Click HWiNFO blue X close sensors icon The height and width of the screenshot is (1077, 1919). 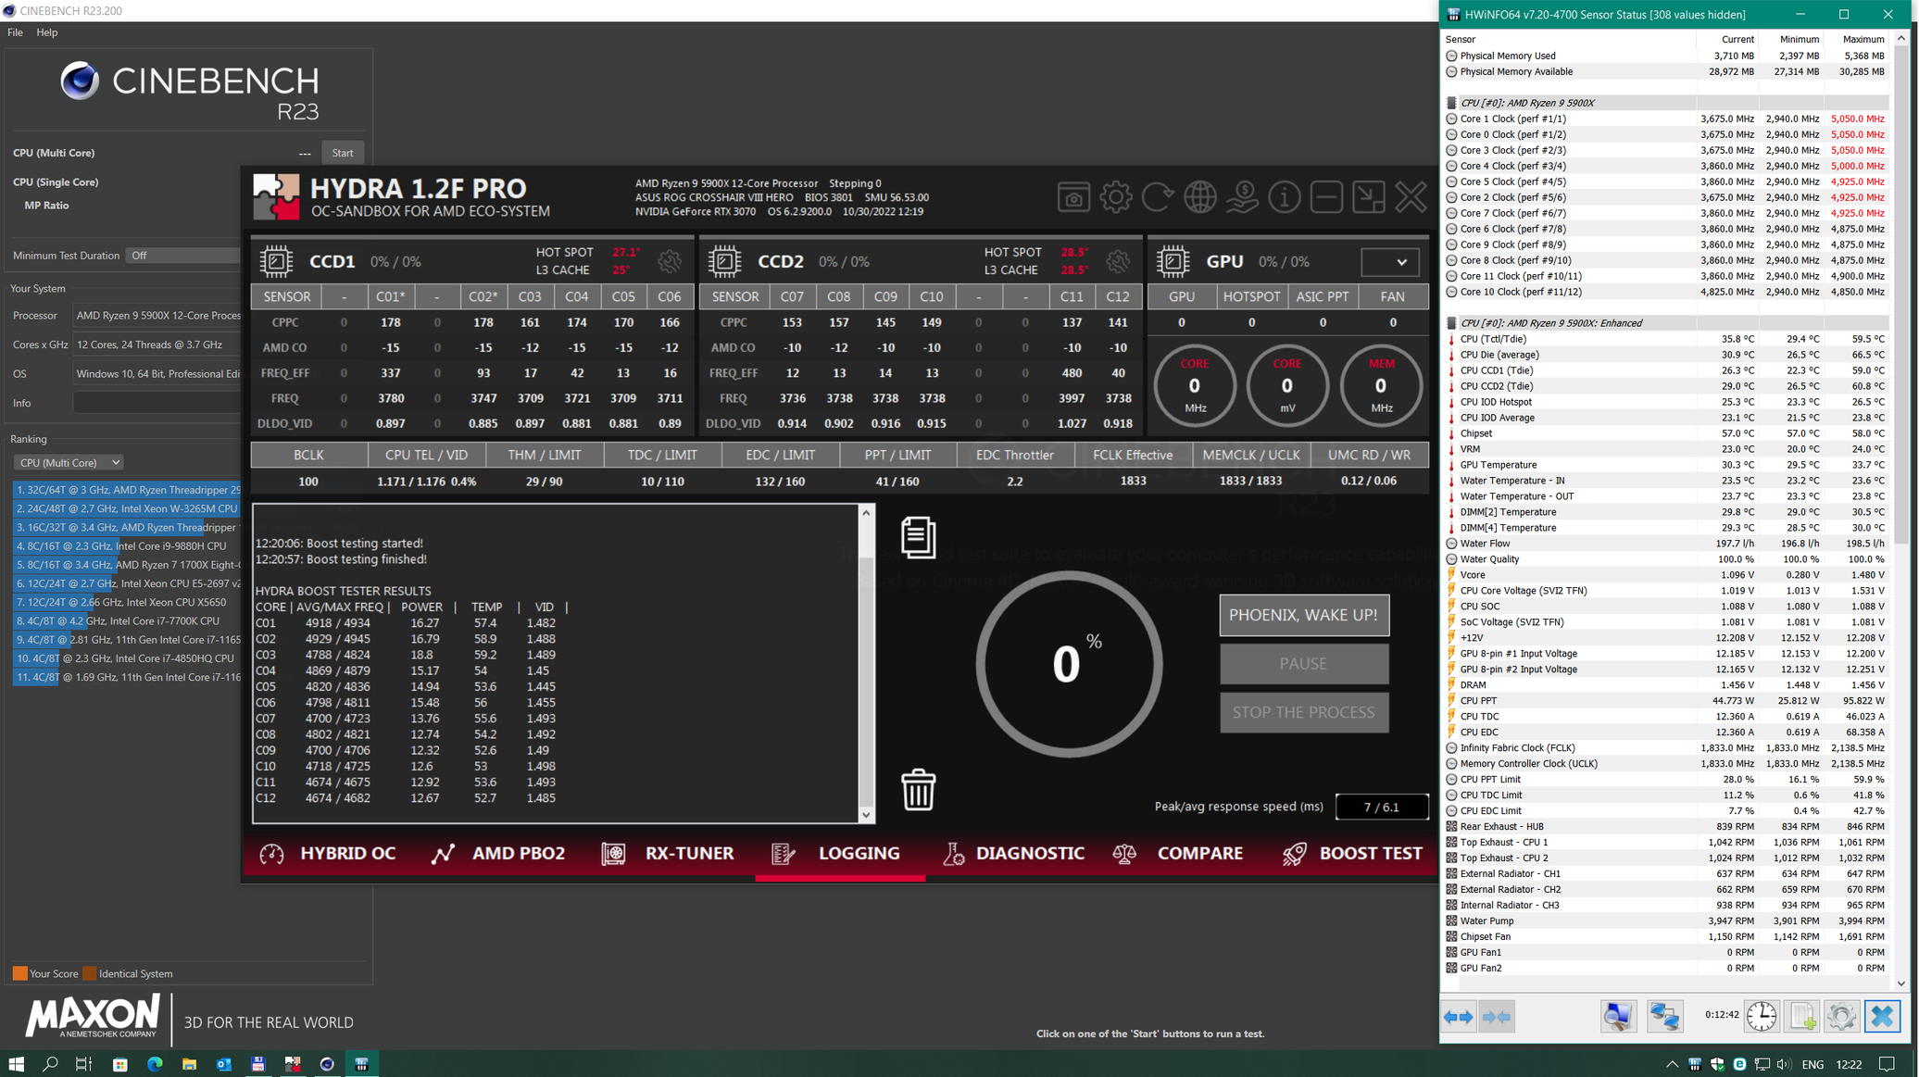pyautogui.click(x=1882, y=1017)
